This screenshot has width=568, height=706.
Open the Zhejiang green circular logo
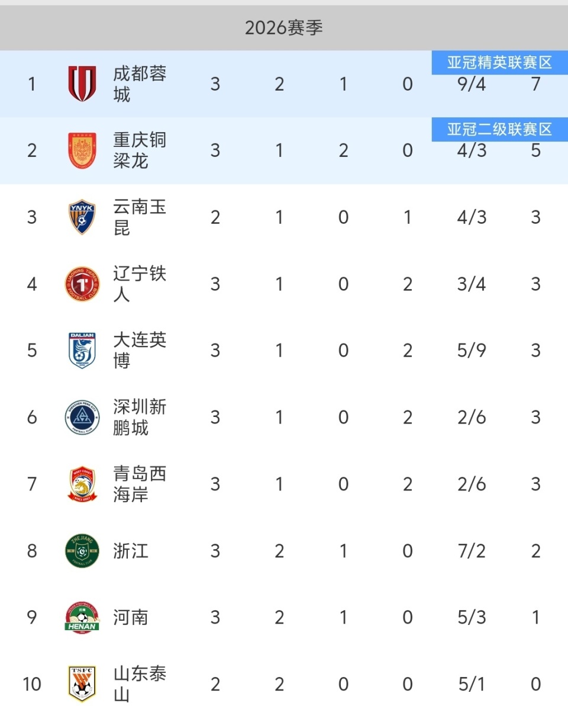tap(82, 551)
